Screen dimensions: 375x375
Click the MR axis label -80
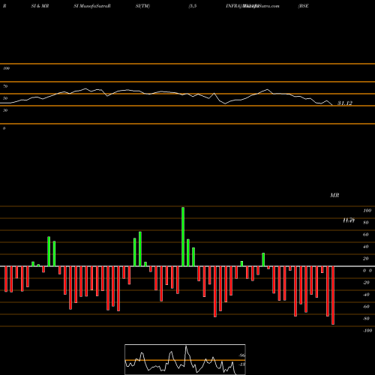(x=366, y=319)
